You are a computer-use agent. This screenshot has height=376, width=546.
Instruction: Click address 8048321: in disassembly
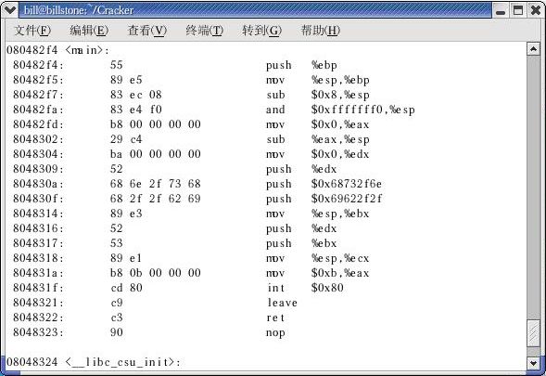click(x=38, y=303)
